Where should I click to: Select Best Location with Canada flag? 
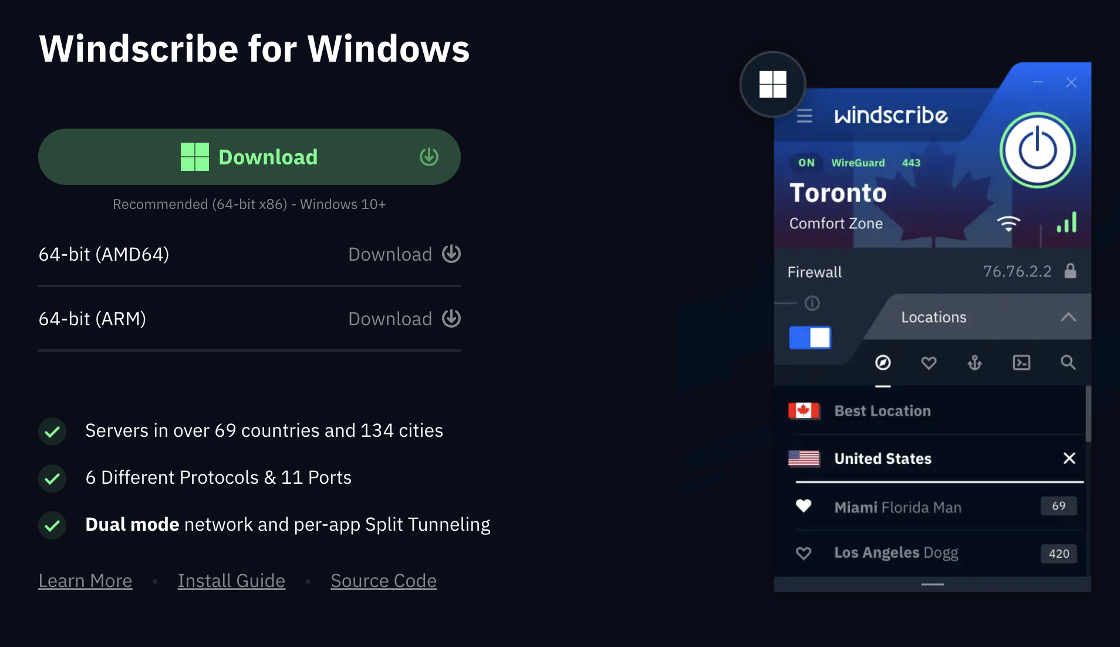[882, 411]
